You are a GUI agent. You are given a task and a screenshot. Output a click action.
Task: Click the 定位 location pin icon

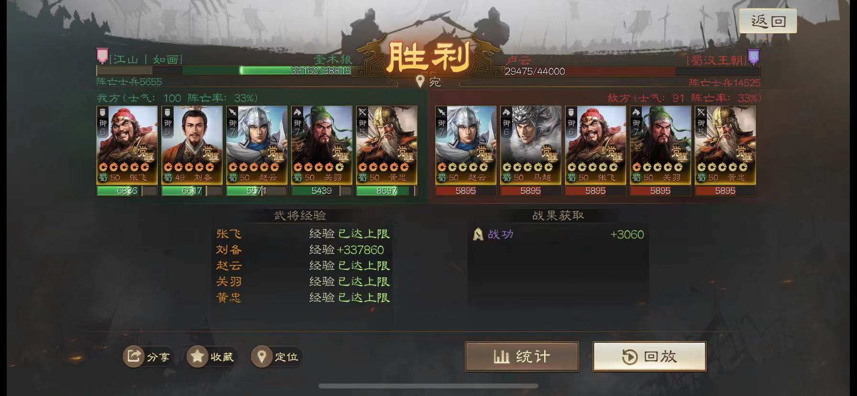262,356
